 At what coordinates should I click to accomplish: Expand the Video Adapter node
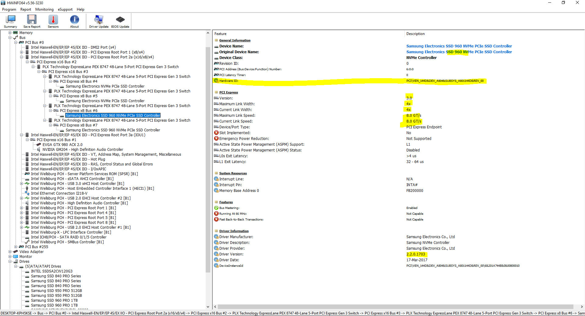coord(10,252)
